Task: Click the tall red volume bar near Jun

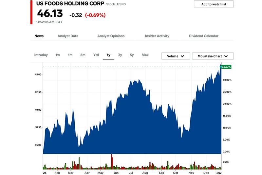Action: pyautogui.click(x=112, y=162)
